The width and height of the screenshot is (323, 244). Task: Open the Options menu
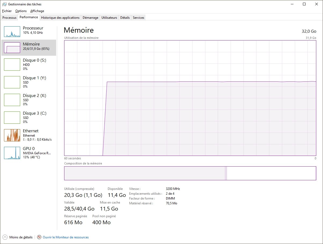[x=21, y=11]
